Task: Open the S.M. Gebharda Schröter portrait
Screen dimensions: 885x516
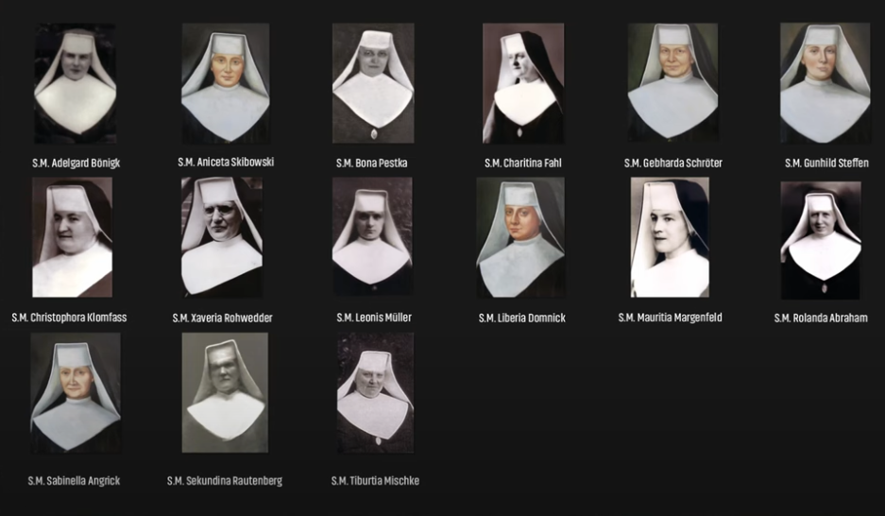Action: (x=672, y=82)
